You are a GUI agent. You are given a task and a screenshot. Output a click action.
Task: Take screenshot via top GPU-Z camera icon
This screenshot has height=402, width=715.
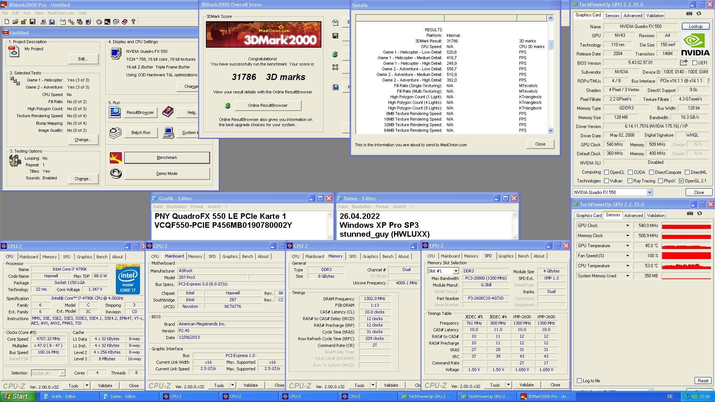[689, 13]
